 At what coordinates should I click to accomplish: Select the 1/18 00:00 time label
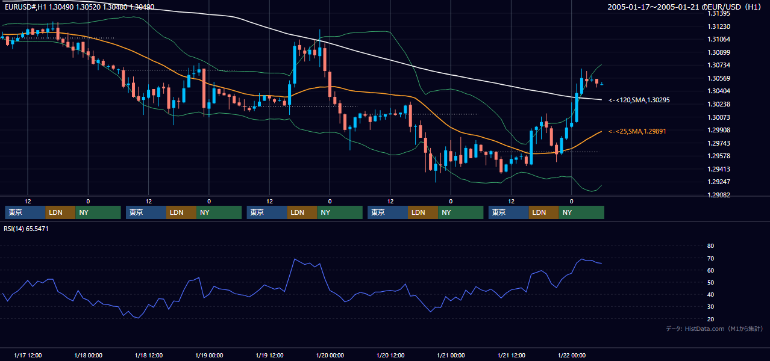(88, 356)
